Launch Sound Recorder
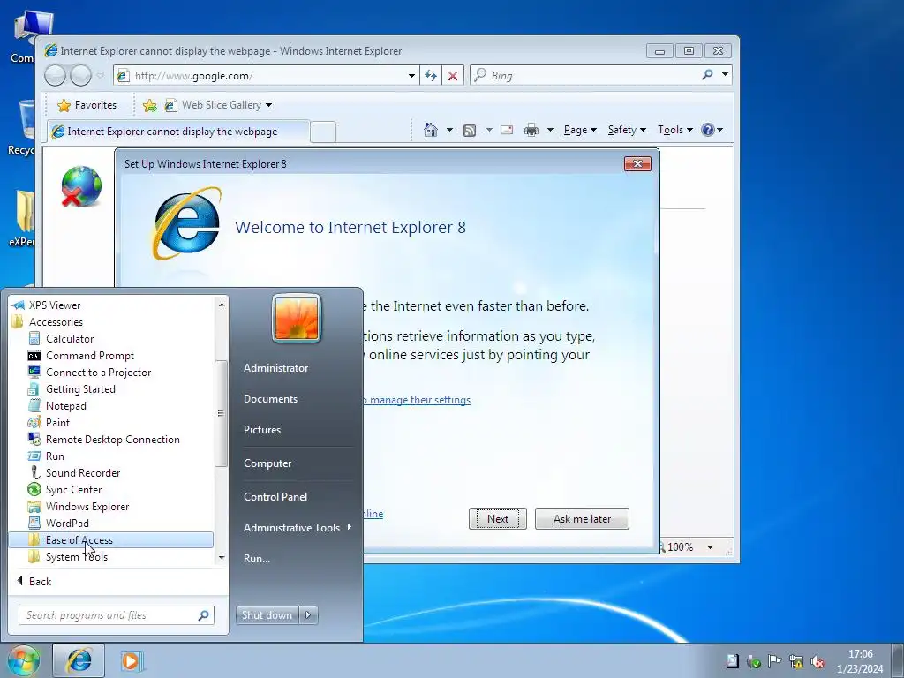 [x=82, y=473]
